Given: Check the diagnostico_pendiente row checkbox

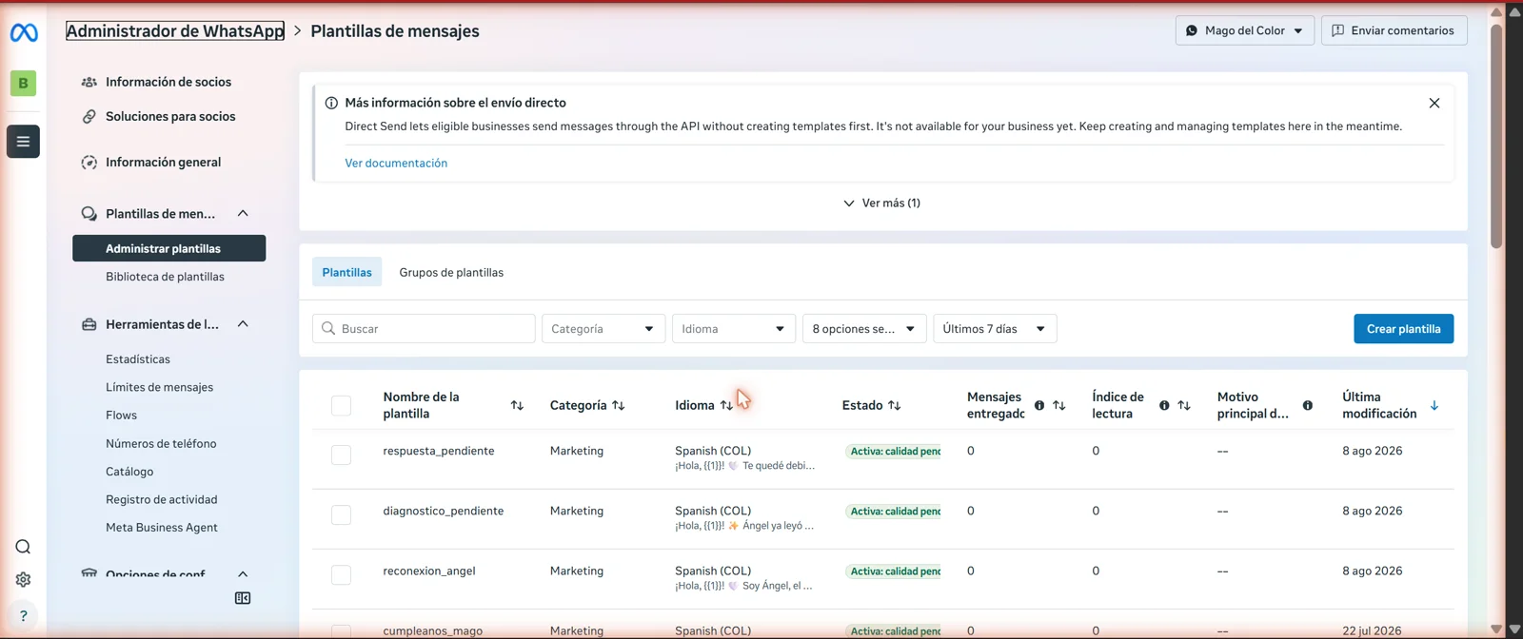Looking at the screenshot, I should click(x=341, y=514).
